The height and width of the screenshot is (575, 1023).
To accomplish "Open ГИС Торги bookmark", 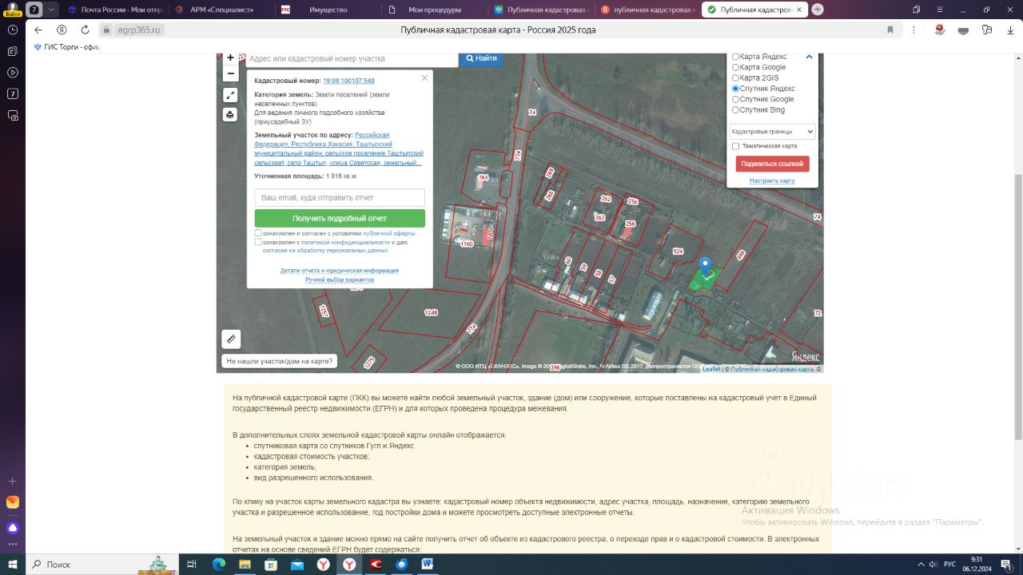I will pos(67,46).
